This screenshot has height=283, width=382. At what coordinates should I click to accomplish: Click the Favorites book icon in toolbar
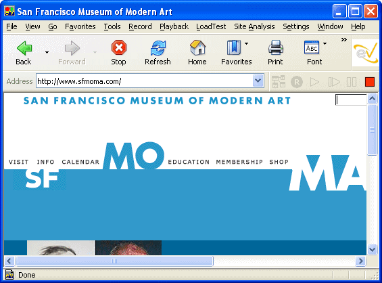[234, 47]
